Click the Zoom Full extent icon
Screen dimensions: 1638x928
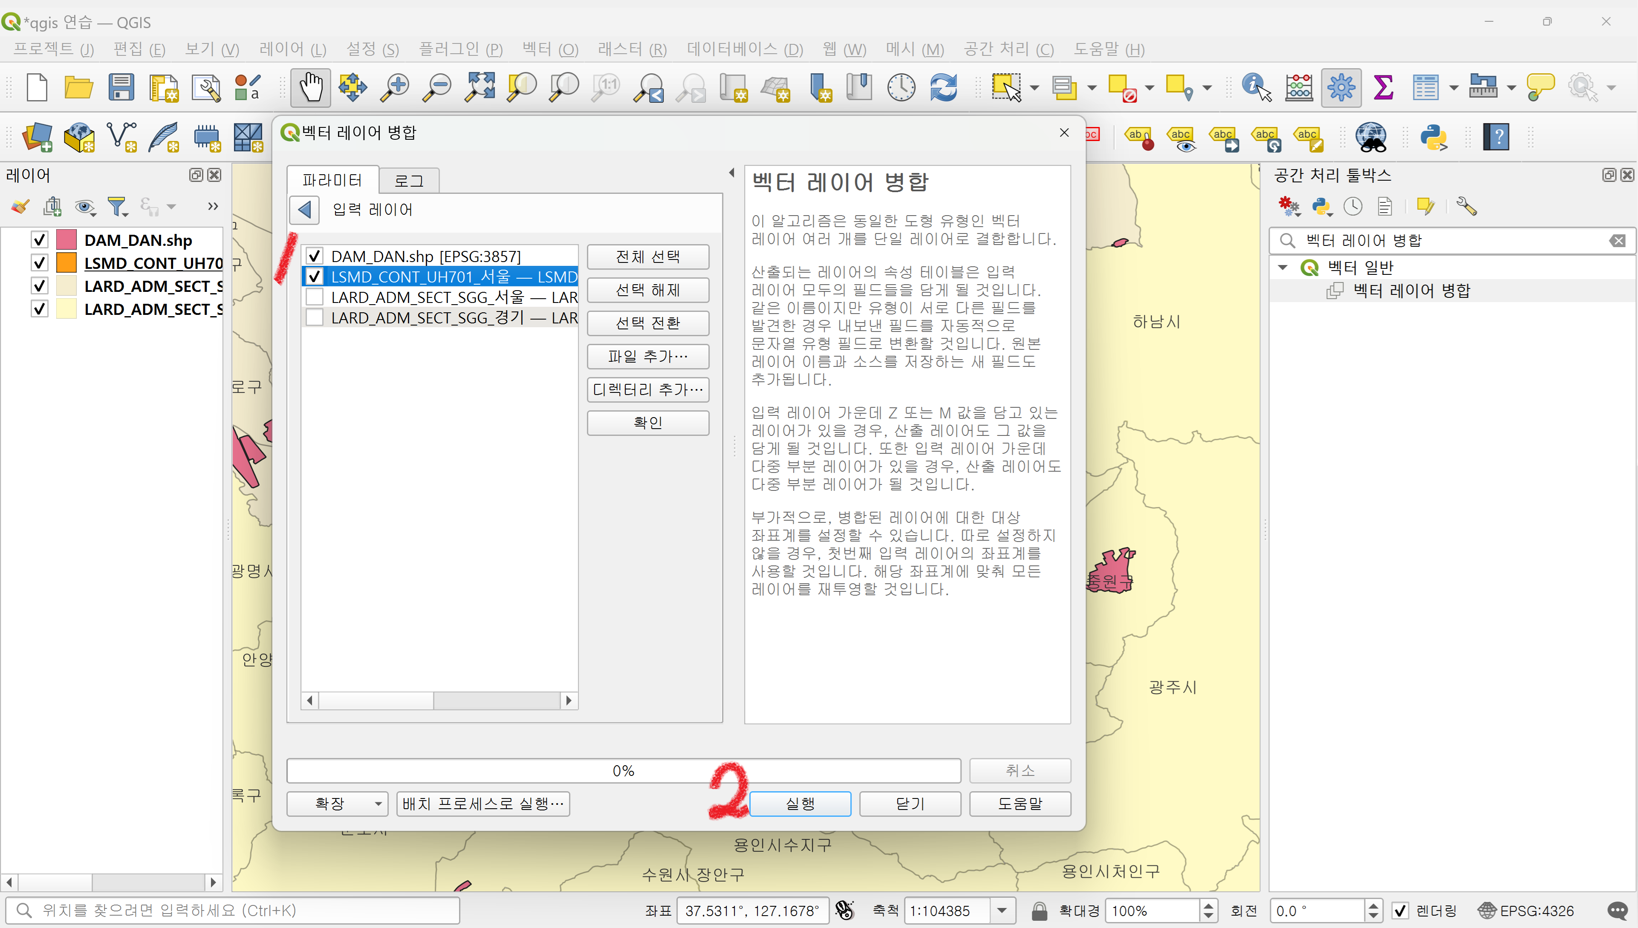pyautogui.click(x=480, y=87)
